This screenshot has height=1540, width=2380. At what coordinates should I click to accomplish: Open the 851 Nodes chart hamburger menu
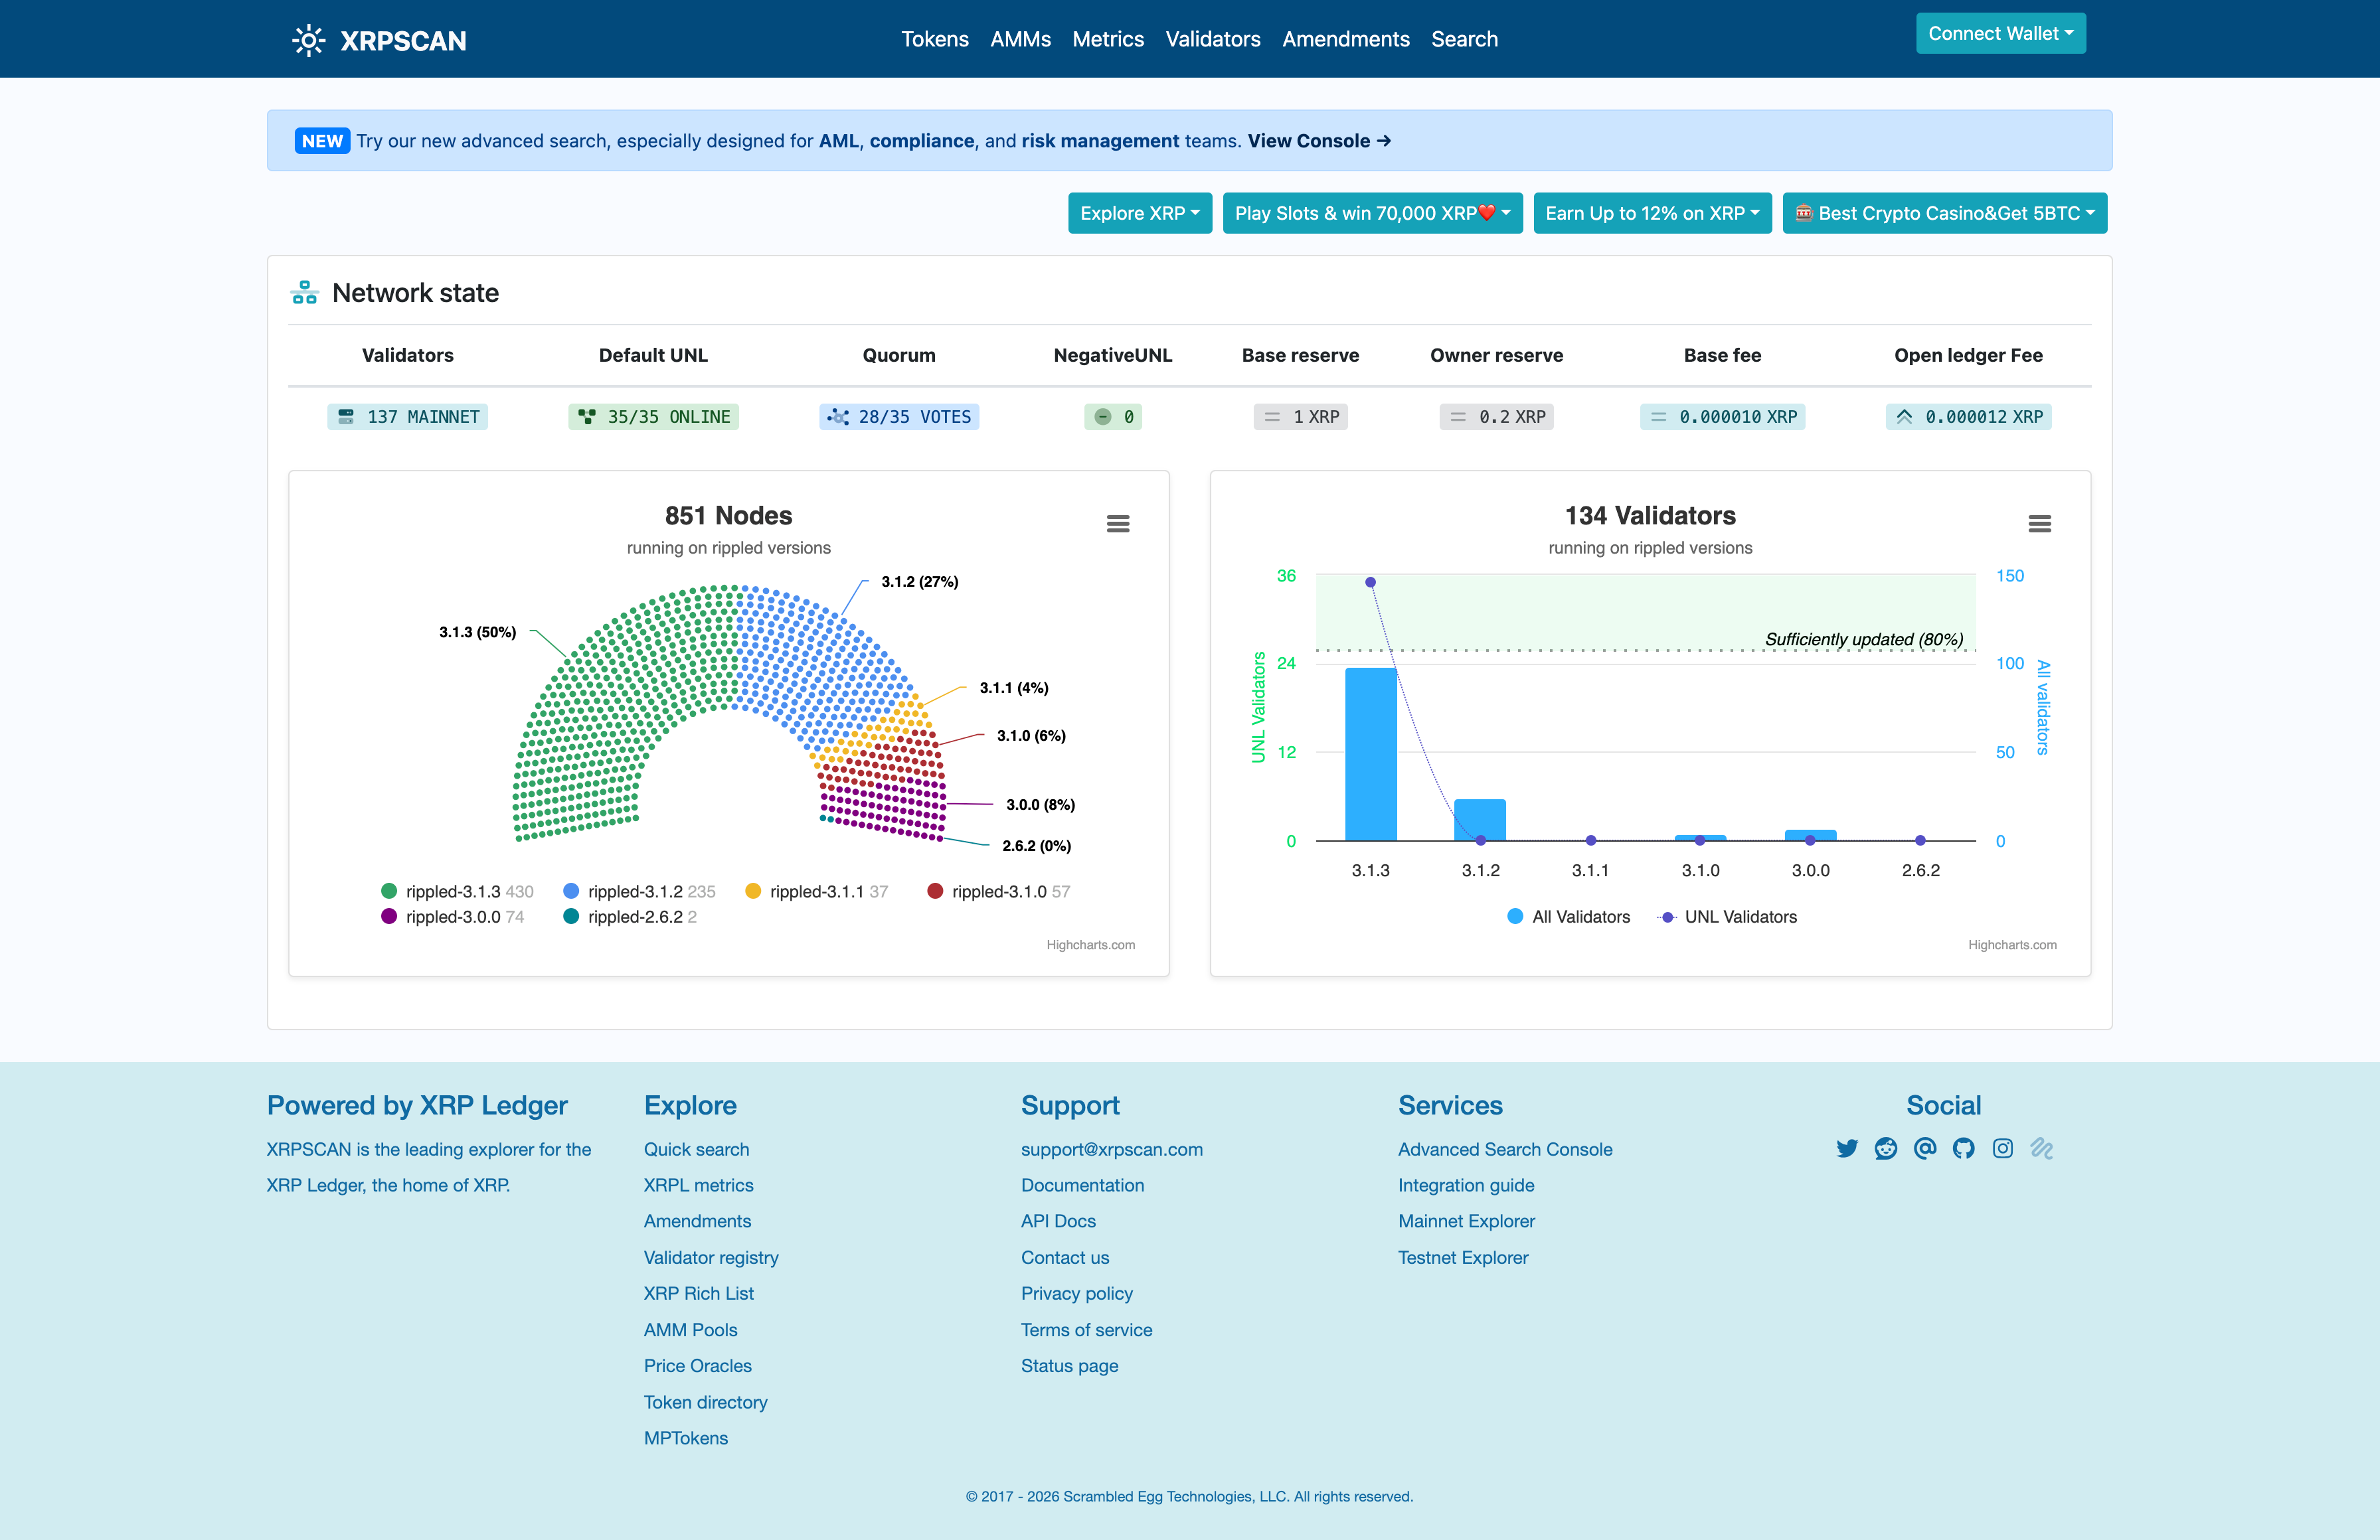click(1118, 524)
